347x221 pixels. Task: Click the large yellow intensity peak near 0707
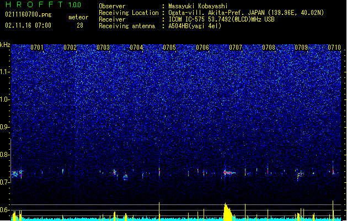228,212
